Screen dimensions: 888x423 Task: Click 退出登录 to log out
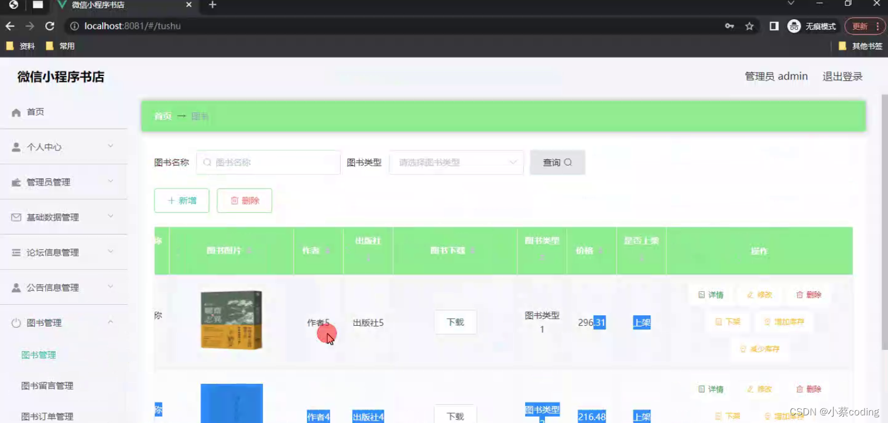[x=842, y=76]
